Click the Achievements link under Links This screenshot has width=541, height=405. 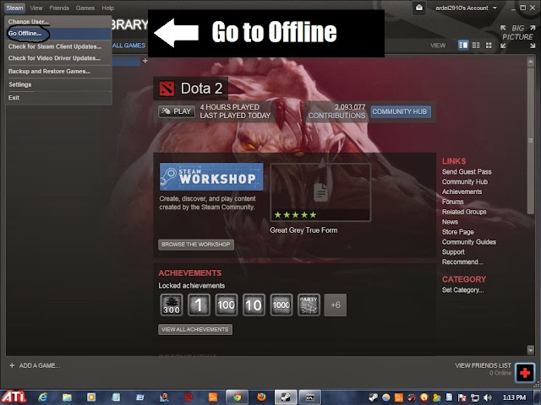coord(462,192)
